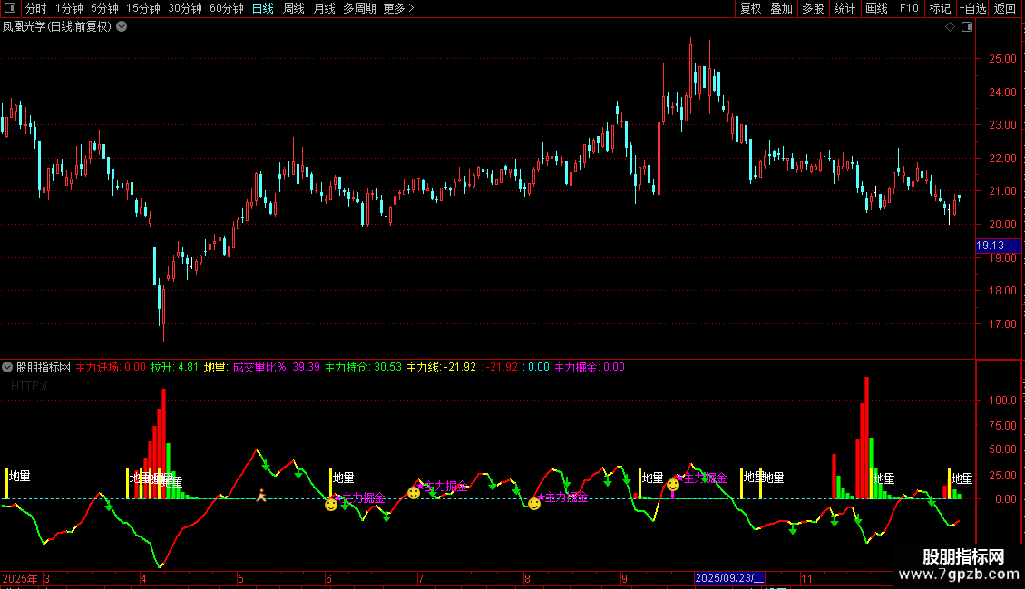Open the 画线 drawing tools
Screen dimensions: 1025x589
(876, 8)
